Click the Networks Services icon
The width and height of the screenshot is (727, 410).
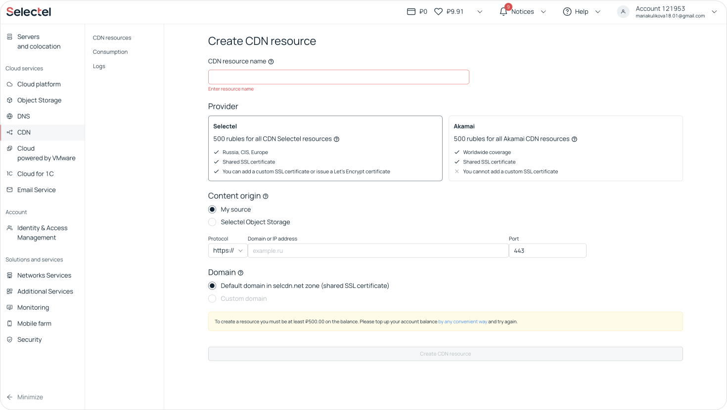tap(9, 275)
